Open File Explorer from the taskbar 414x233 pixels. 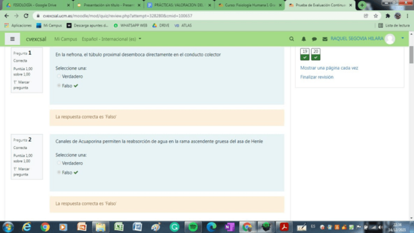click(101, 227)
